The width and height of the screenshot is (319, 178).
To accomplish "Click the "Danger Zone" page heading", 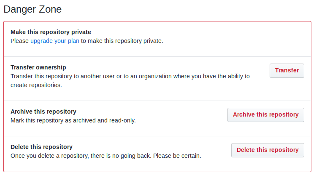I will coord(32,8).
